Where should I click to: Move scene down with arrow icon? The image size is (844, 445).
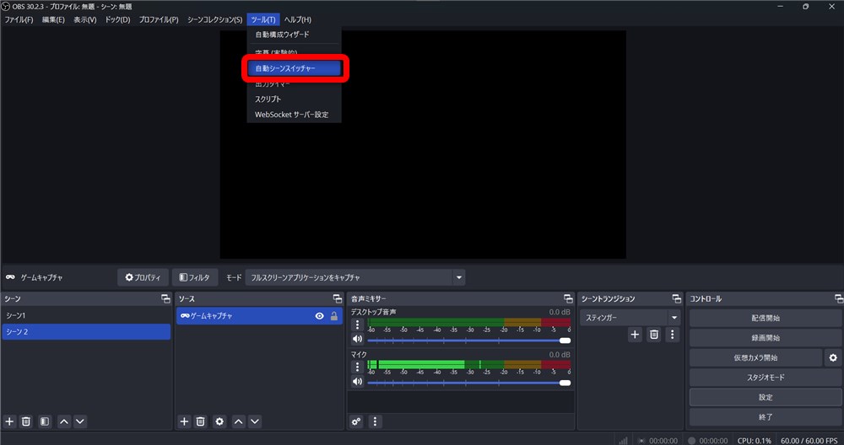coord(80,421)
